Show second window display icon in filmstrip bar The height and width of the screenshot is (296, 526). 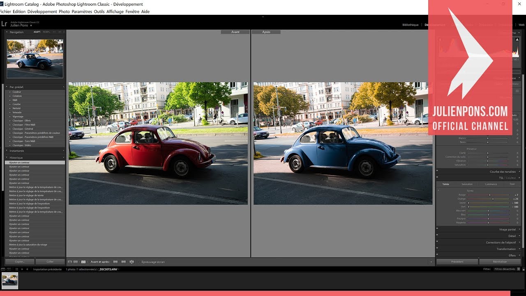pos(9,269)
